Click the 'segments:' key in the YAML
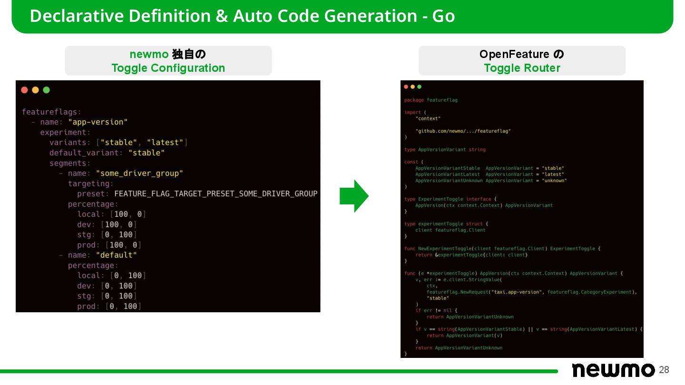 70,164
